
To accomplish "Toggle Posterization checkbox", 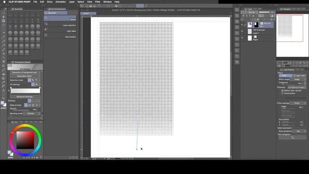I will click(282, 93).
